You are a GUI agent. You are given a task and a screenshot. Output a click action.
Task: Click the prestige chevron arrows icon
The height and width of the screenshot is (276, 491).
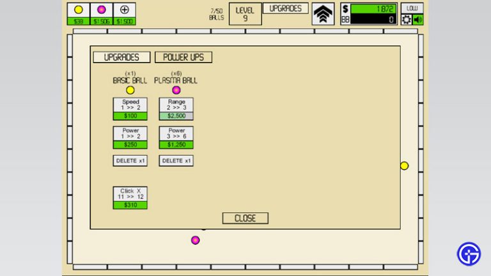coord(323,14)
